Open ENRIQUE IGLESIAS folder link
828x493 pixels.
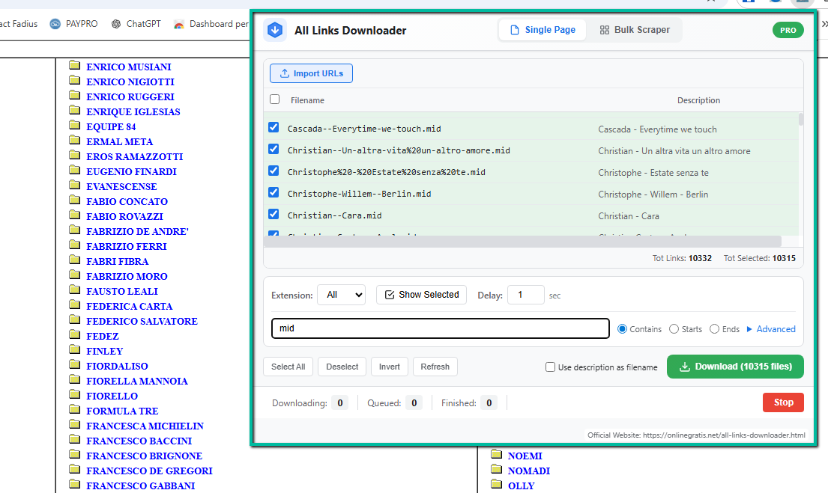[x=133, y=111]
